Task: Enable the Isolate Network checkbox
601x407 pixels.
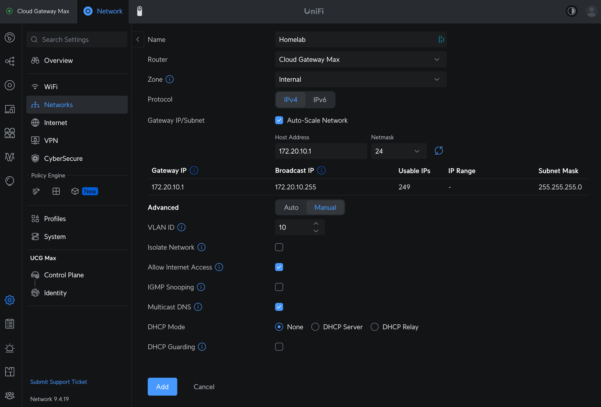Action: [x=279, y=247]
